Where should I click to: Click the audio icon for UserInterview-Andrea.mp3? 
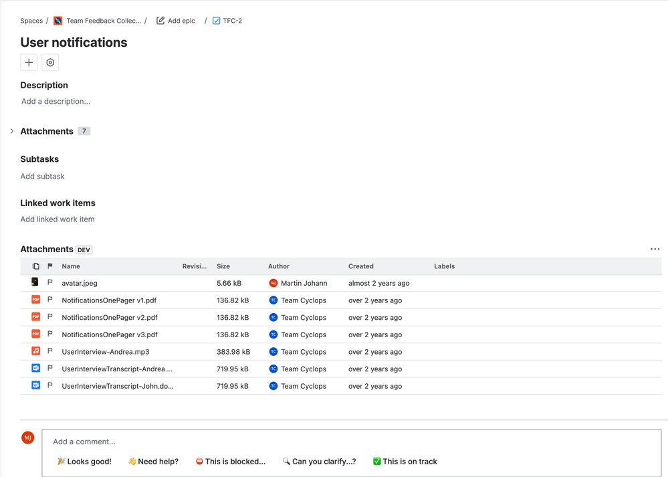(x=36, y=351)
